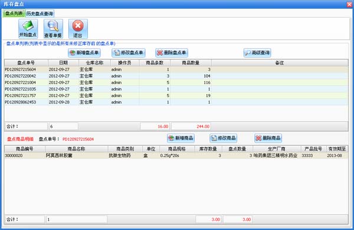Click 单位 column header
354x230 pixels.
(x=151, y=149)
